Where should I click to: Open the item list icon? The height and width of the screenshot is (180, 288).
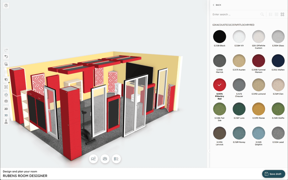(x=116, y=159)
